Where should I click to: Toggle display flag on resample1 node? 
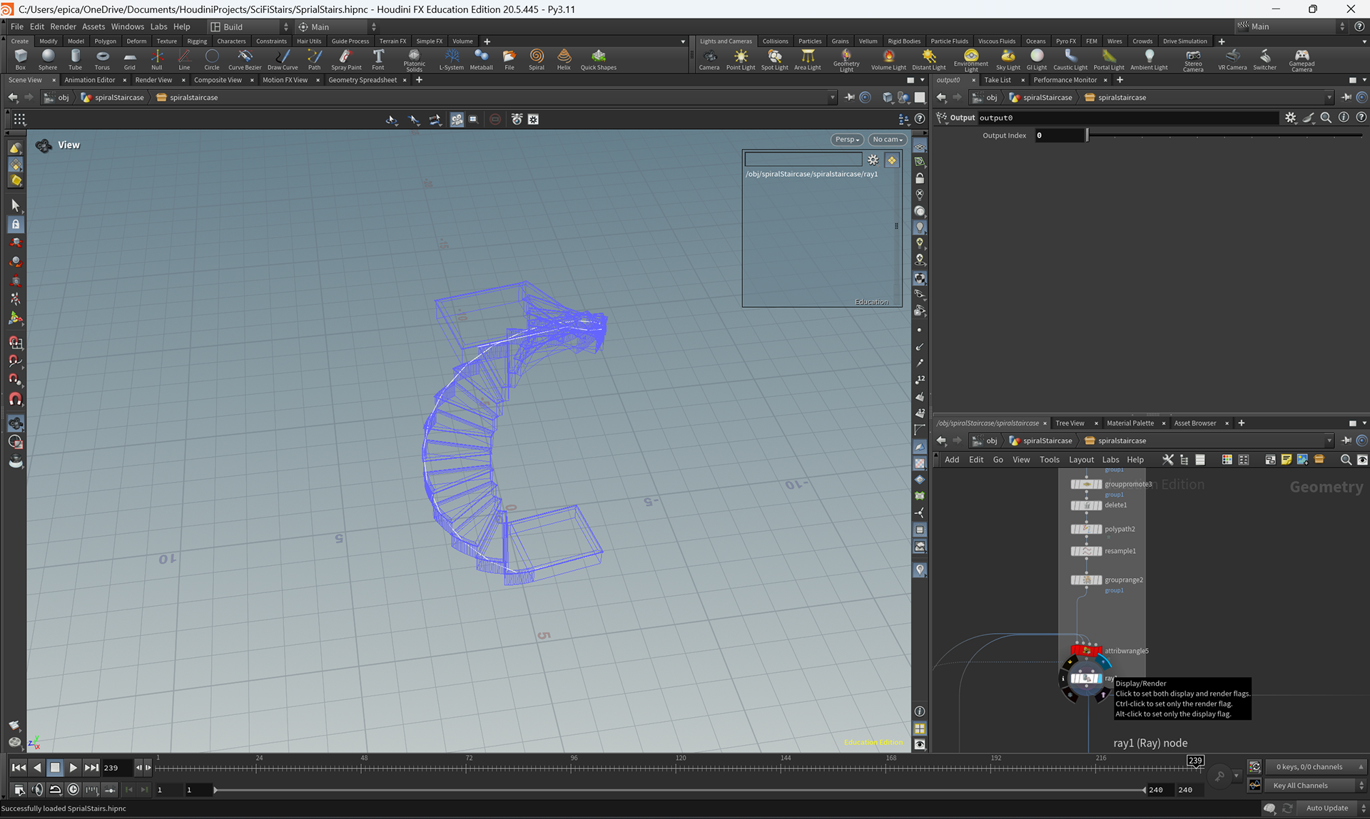tap(1099, 551)
